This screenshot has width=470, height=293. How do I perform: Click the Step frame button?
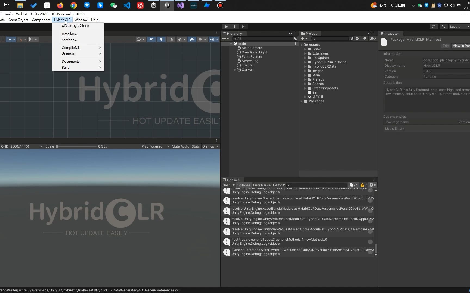point(244,27)
